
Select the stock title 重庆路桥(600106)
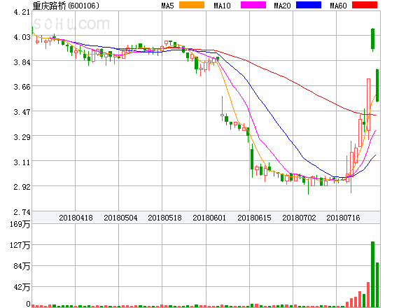click(66, 6)
